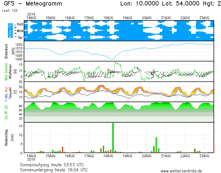The image size is (221, 173).
Task: Click the Hoch cloud level label
Action: [x=20, y=24]
